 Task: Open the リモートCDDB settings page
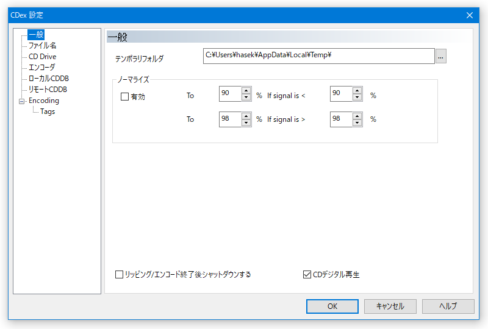48,89
